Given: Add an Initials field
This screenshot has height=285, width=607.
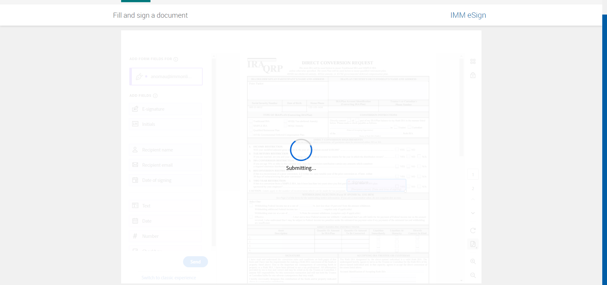Looking at the screenshot, I should pos(165,124).
